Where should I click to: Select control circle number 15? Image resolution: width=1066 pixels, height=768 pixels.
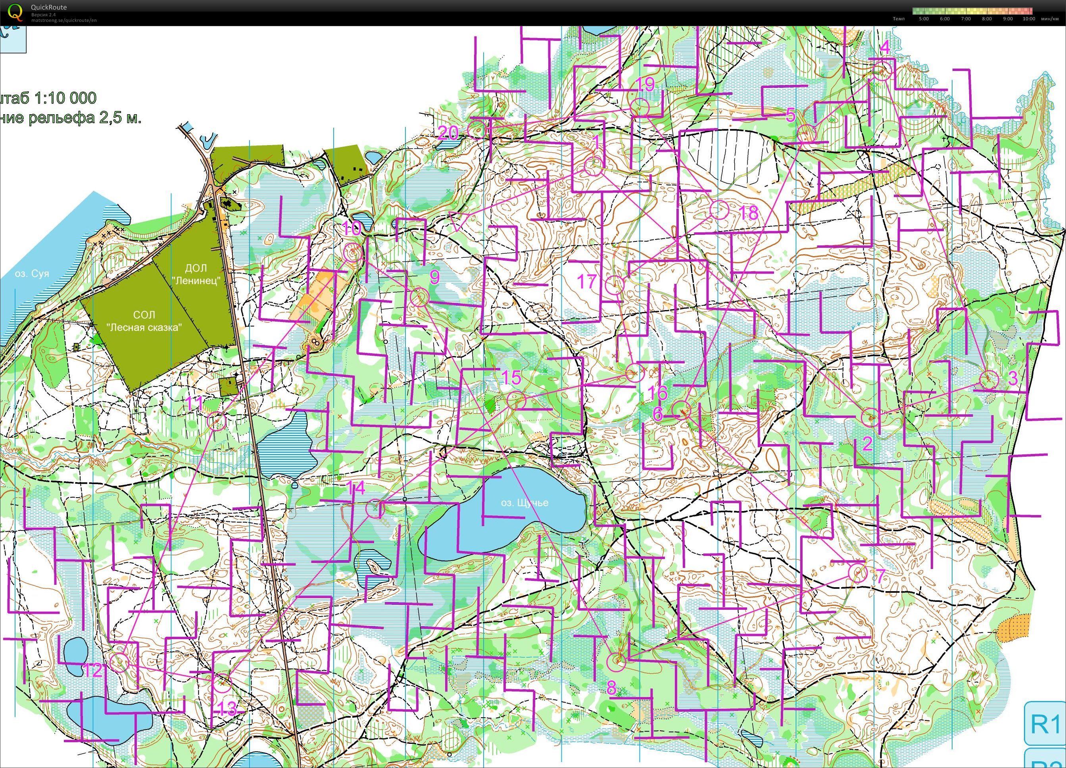516,400
